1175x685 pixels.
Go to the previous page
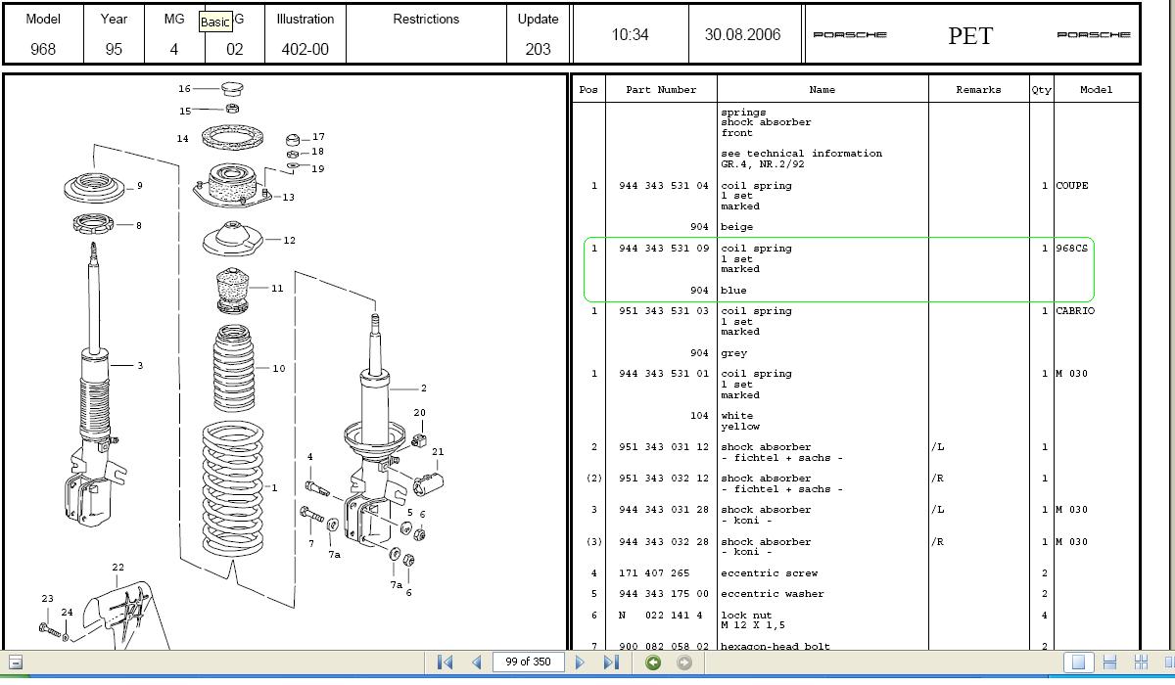click(x=477, y=662)
